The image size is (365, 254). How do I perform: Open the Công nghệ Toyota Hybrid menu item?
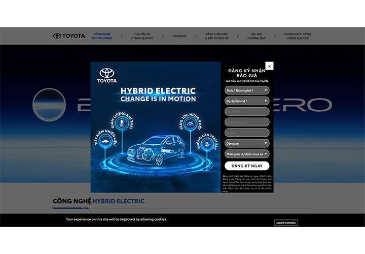102,36
